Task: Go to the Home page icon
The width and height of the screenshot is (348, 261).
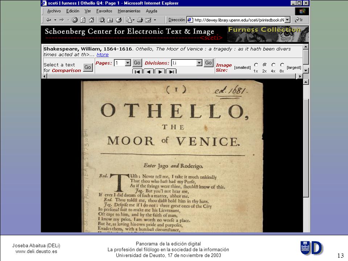Action: (91, 20)
